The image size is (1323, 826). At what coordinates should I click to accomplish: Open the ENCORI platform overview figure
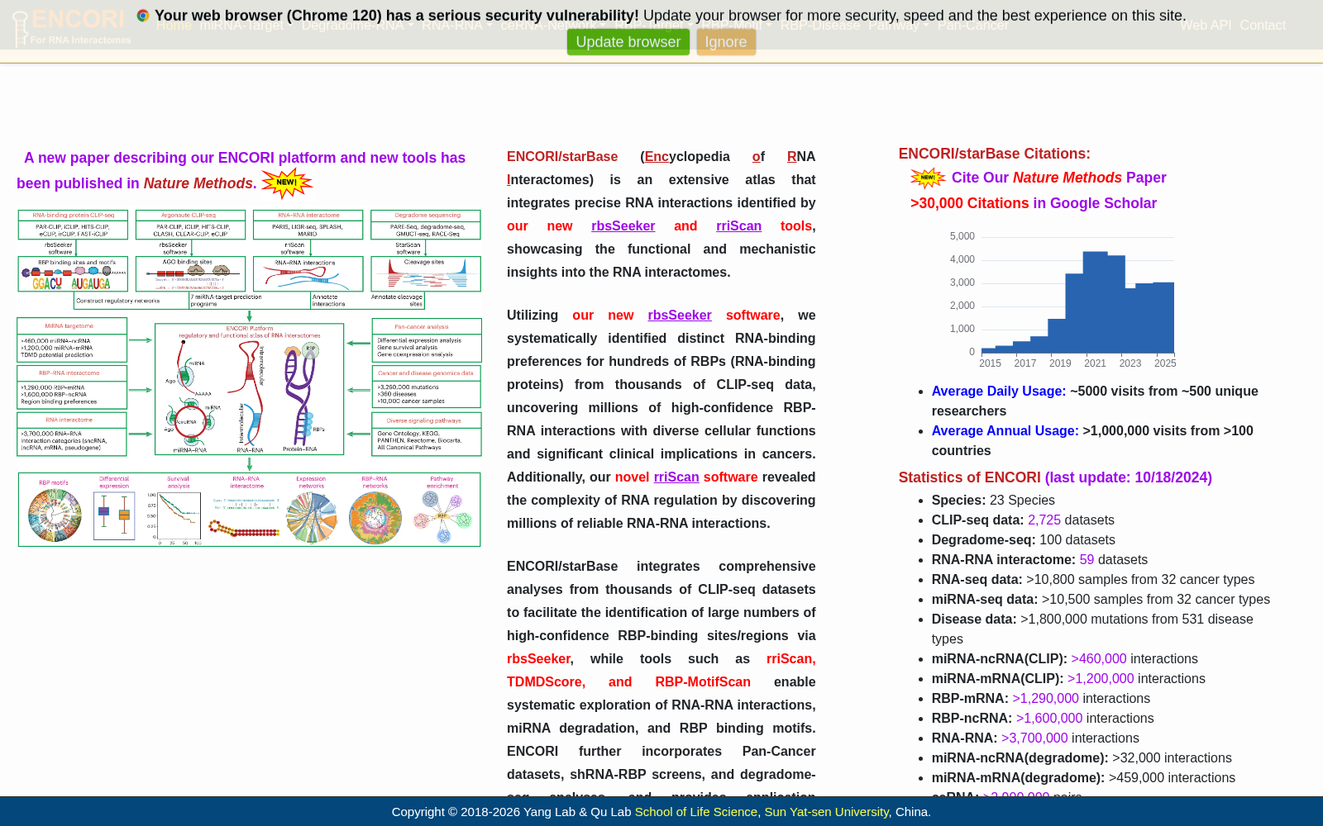tap(249, 378)
